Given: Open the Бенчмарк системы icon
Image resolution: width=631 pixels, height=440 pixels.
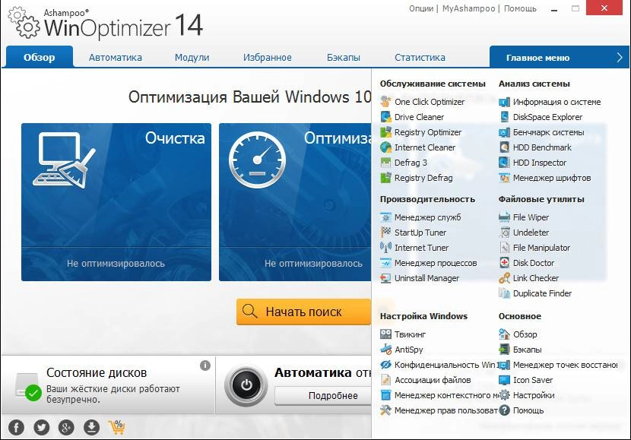Looking at the screenshot, I should 504,132.
